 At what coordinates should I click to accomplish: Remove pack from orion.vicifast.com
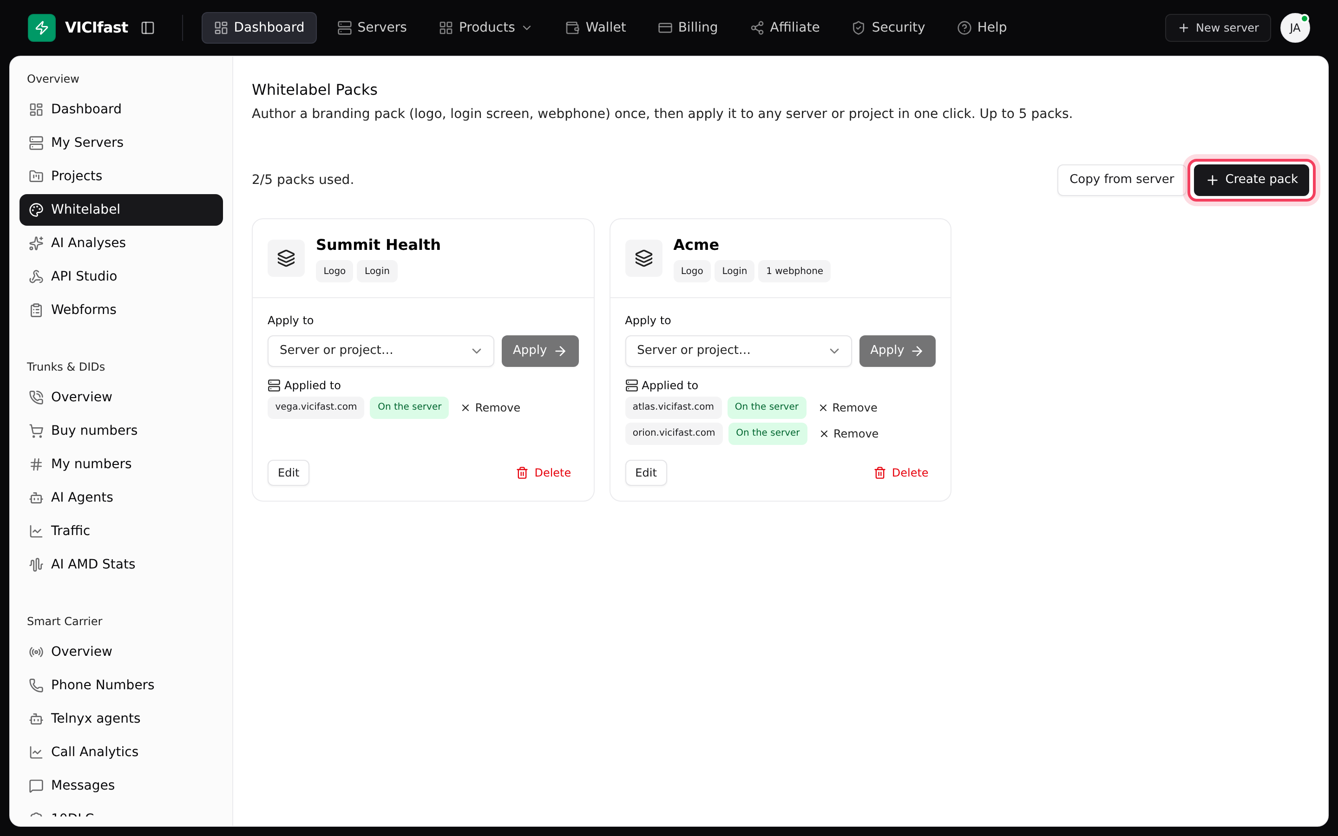point(849,433)
